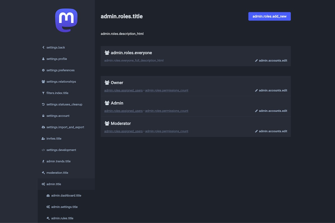The width and height of the screenshot is (335, 223).
Task: Click the settings.statuses_cleanup history icon
Action: pyautogui.click(x=43, y=105)
